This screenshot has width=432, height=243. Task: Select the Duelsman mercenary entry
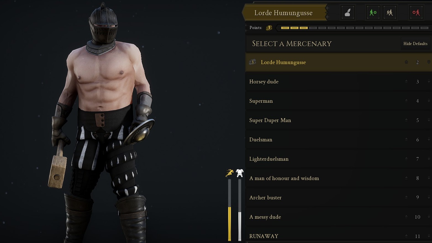[x=339, y=139]
